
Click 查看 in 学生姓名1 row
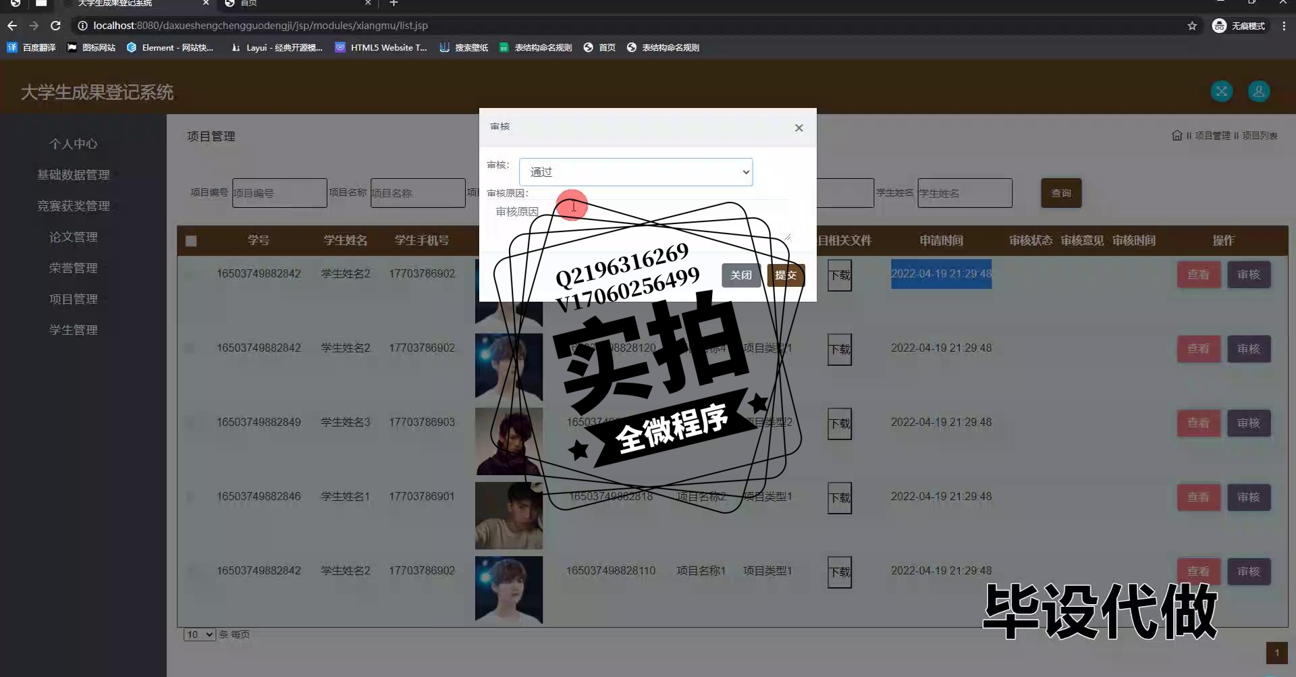pos(1199,497)
